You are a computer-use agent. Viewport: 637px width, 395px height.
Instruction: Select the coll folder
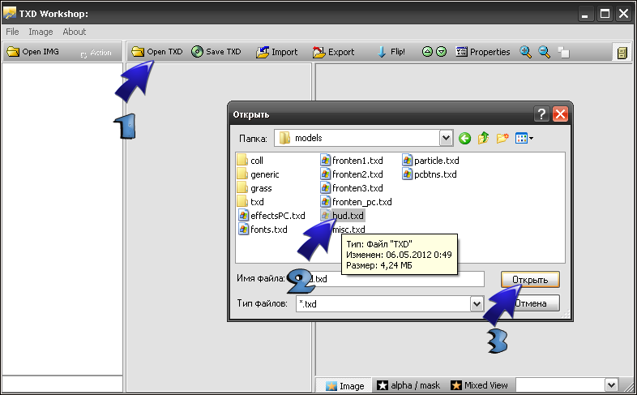point(250,161)
